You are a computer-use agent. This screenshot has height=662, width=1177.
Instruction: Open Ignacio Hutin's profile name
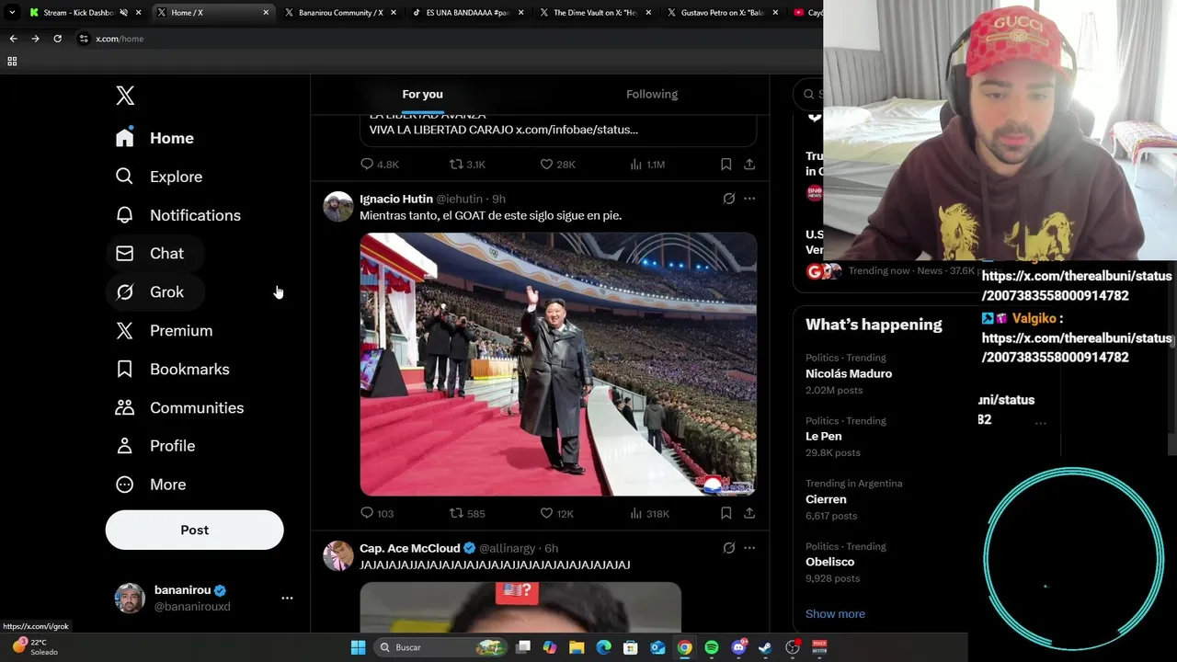tap(396, 199)
